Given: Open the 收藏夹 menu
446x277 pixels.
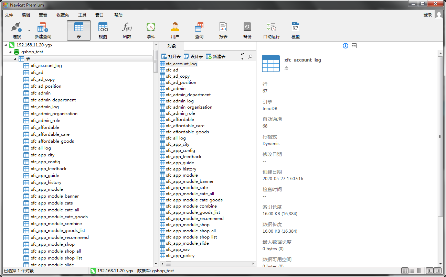Looking at the screenshot, I should tap(63, 15).
